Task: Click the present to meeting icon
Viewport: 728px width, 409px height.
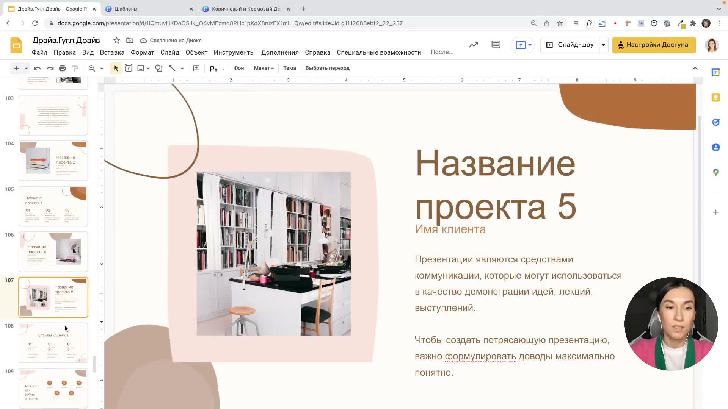Action: click(x=521, y=45)
